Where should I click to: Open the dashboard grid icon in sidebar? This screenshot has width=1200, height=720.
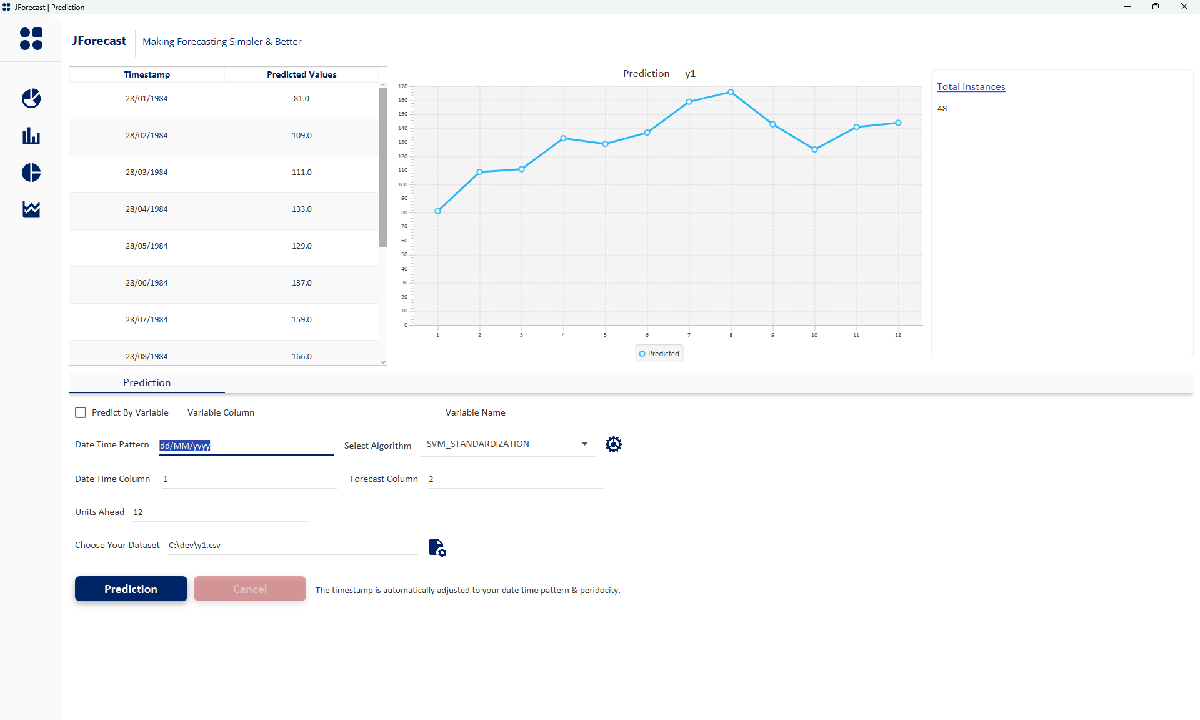[x=31, y=39]
